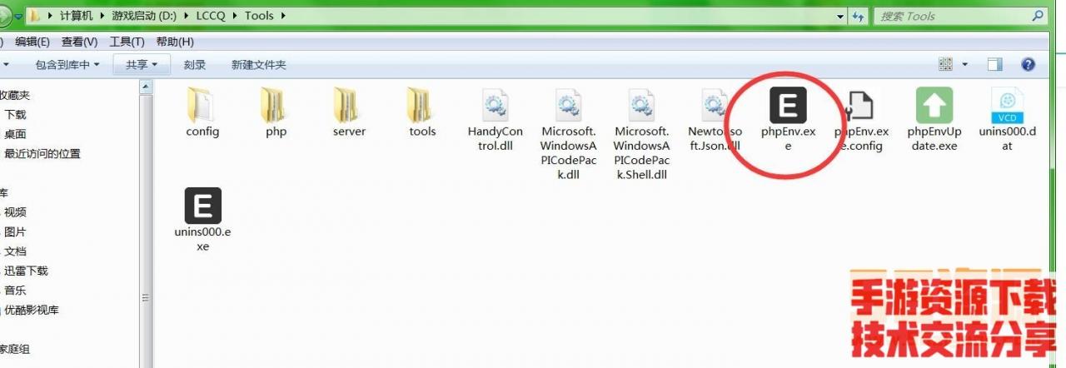Click the 新建文件夹 button
Screen dimensions: 1066x368
pyautogui.click(x=258, y=64)
